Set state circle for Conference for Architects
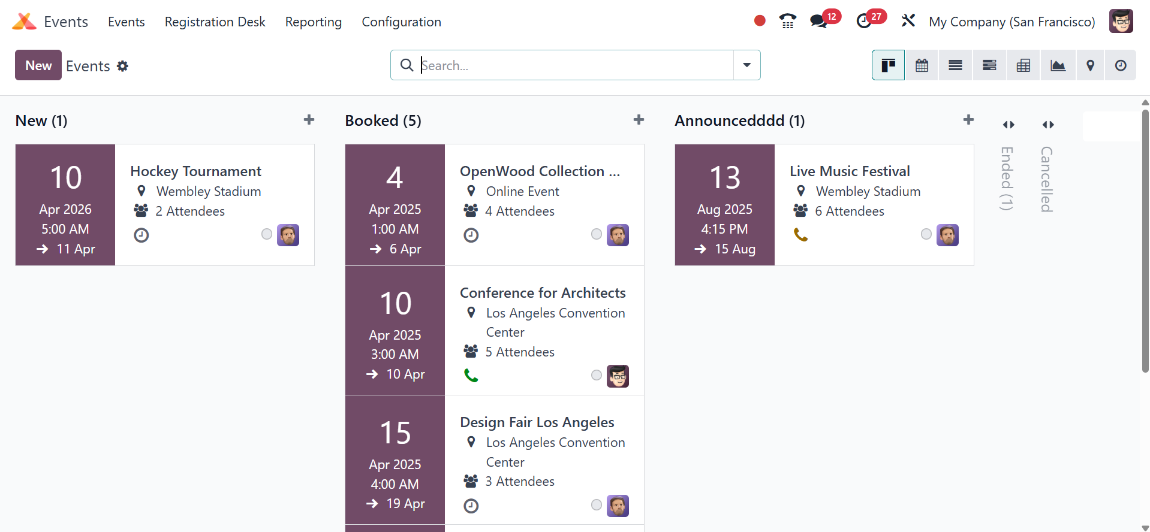 coord(597,375)
